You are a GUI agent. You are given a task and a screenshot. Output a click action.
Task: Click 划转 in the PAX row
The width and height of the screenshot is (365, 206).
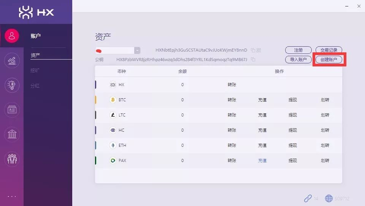pyautogui.click(x=325, y=160)
